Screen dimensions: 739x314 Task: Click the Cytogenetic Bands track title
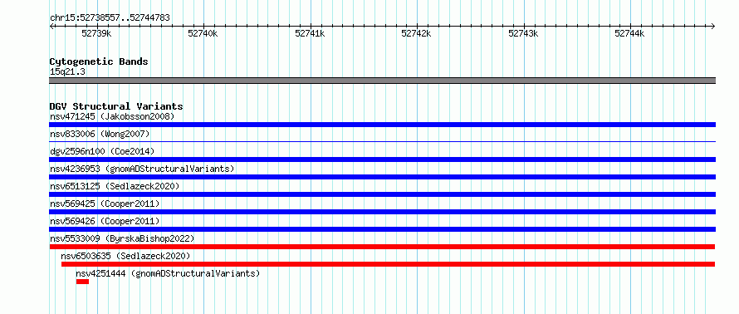pos(99,61)
